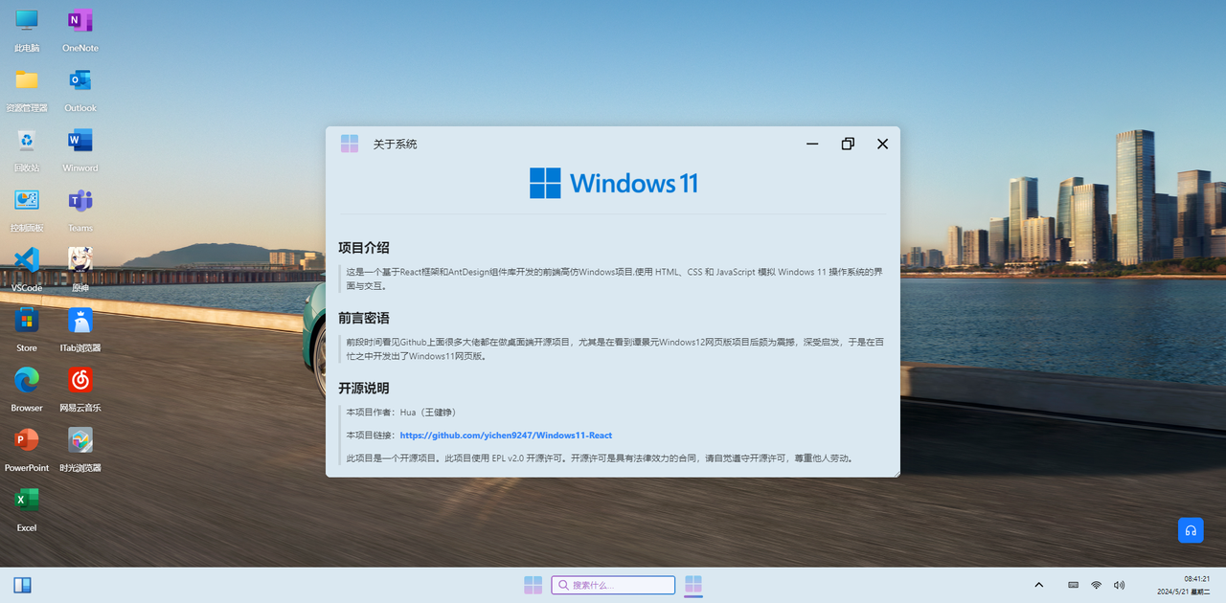The width and height of the screenshot is (1226, 603).
Task: Click the Windows 11 logo banner
Action: tap(613, 183)
